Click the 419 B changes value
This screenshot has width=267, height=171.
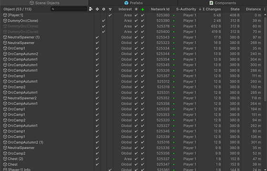216,32
